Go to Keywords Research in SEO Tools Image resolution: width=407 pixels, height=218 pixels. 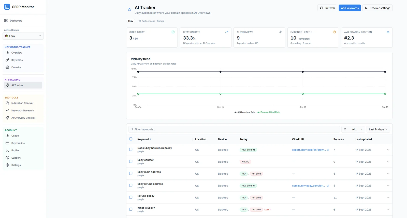pos(23,110)
